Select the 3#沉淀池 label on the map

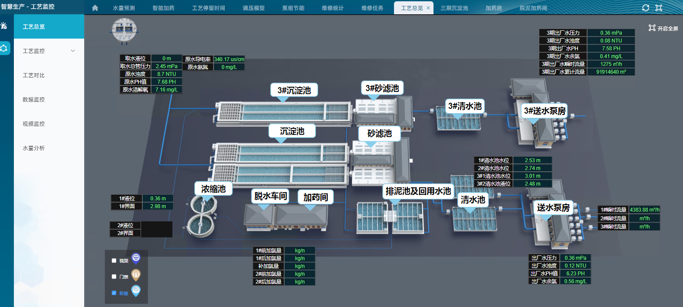click(x=294, y=90)
